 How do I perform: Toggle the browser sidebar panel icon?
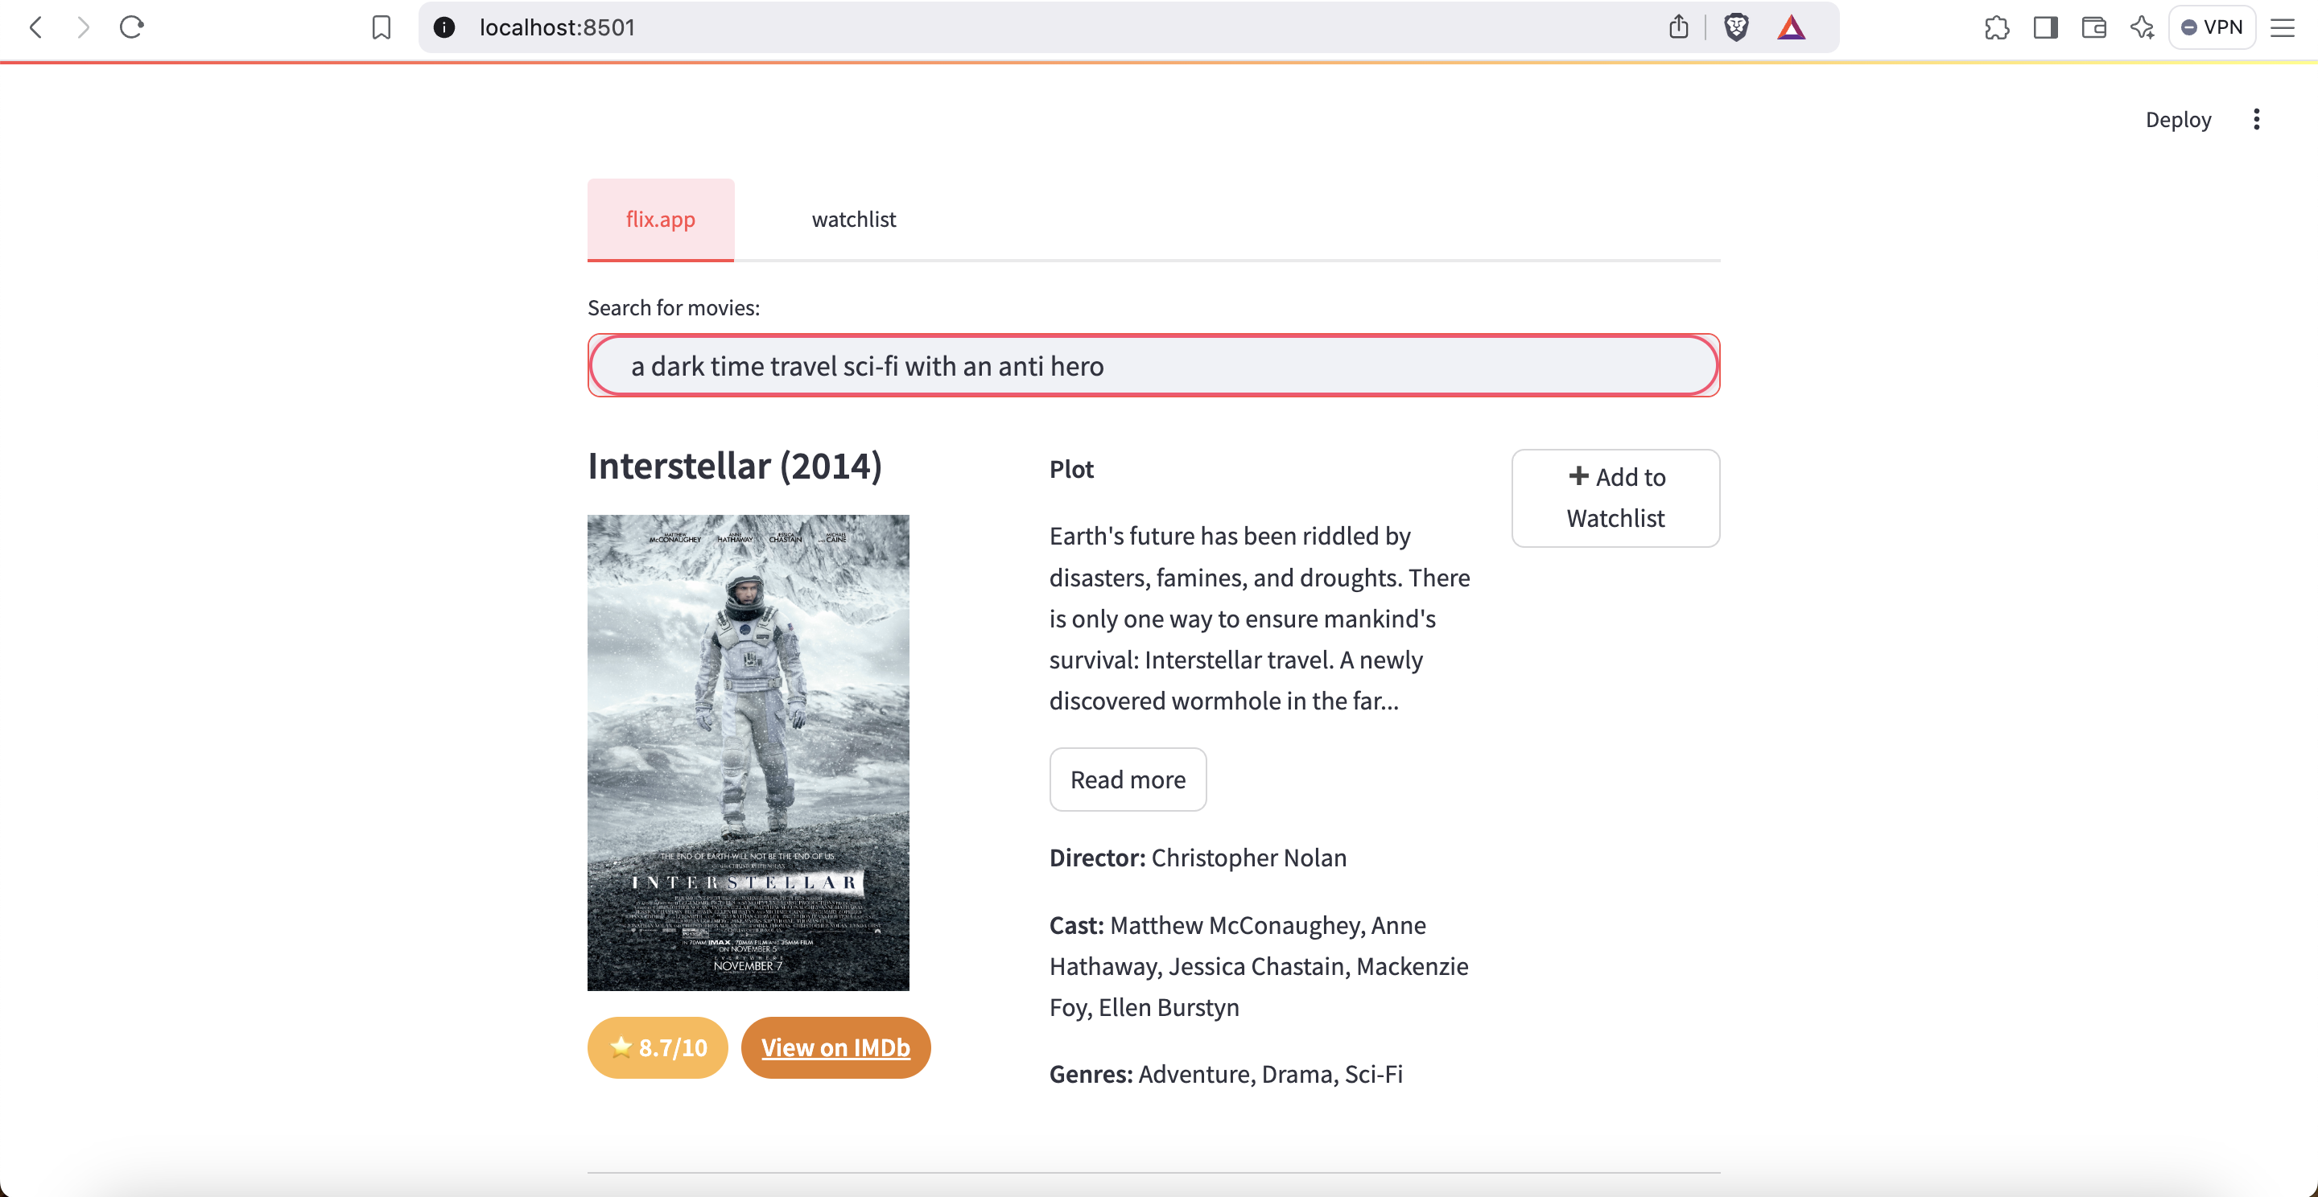pos(2045,27)
